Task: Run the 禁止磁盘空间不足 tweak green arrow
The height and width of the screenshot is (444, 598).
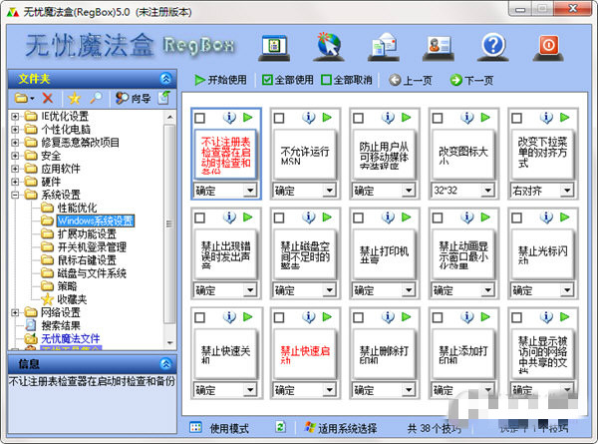Action: pos(327,218)
